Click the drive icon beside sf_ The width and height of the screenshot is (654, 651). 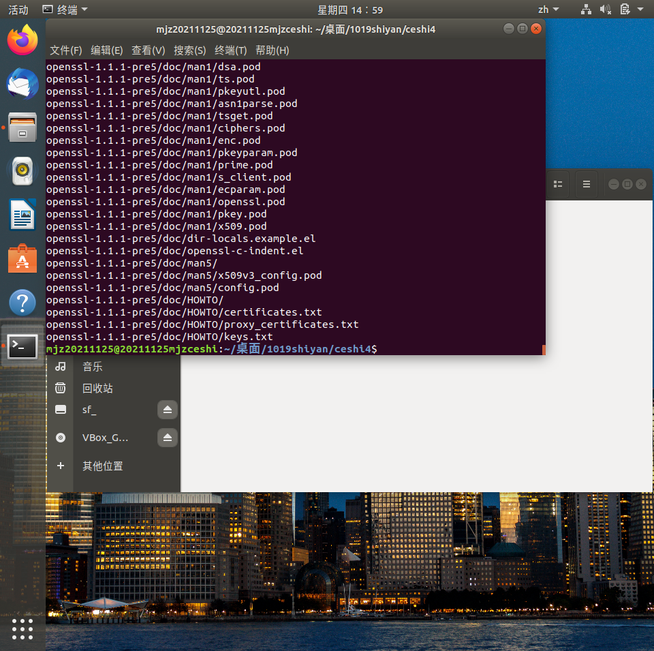point(61,410)
